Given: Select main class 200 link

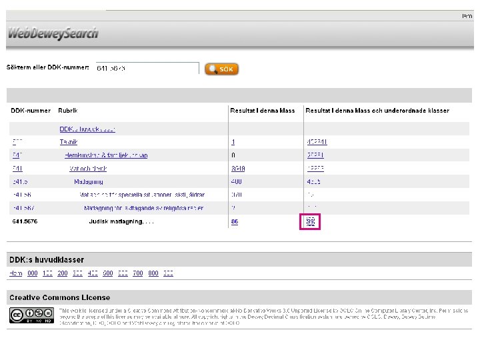Looking at the screenshot, I should (63, 273).
